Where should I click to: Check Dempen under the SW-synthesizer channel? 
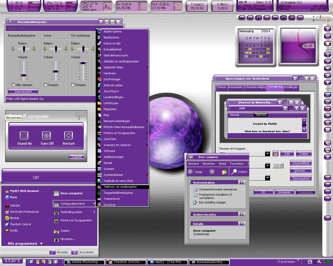click(x=73, y=85)
